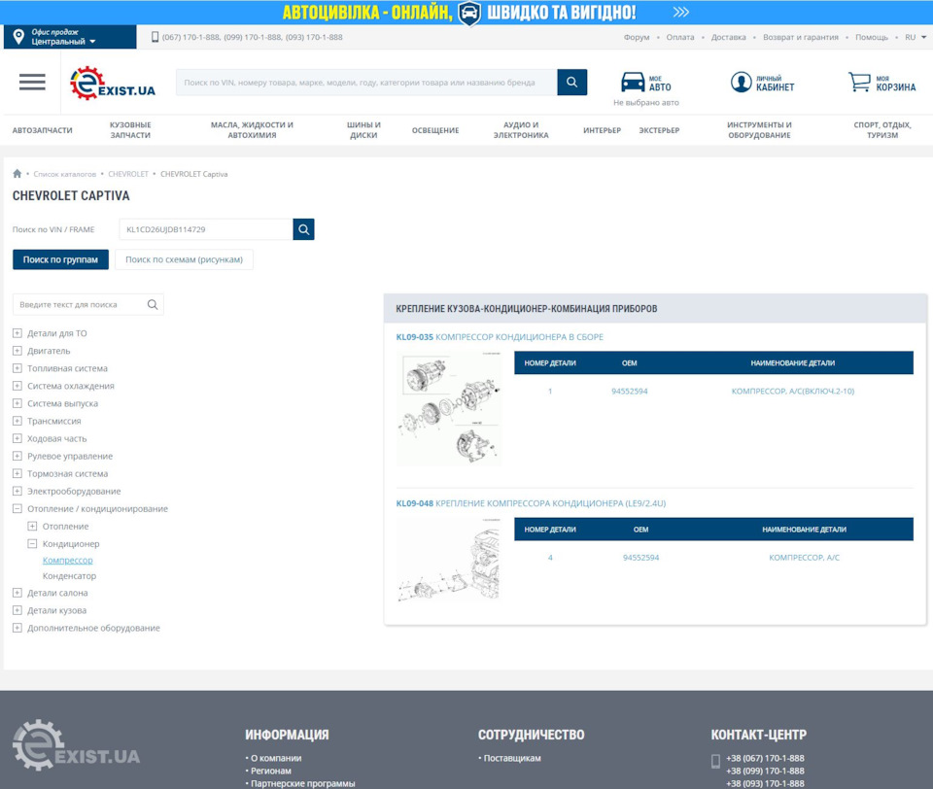Expand the Топливная система node
The image size is (933, 789).
[x=17, y=368]
